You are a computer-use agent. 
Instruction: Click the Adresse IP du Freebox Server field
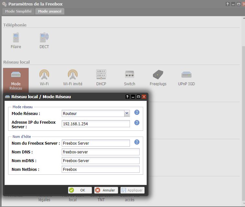pyautogui.click(x=96, y=124)
